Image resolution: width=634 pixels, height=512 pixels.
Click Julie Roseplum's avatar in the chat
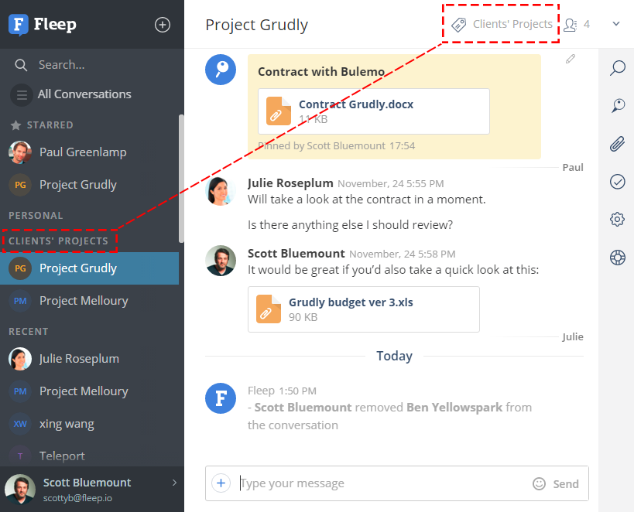point(221,192)
